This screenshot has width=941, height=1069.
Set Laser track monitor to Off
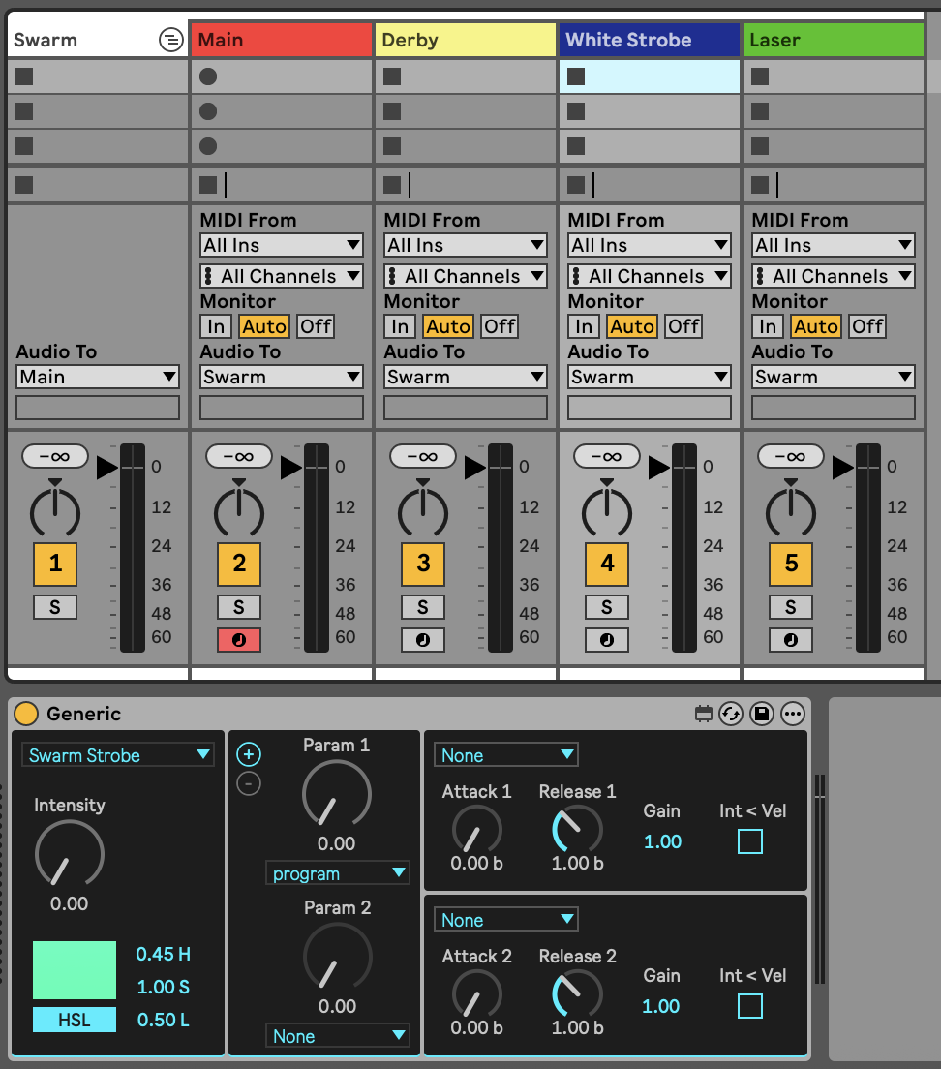(x=867, y=326)
